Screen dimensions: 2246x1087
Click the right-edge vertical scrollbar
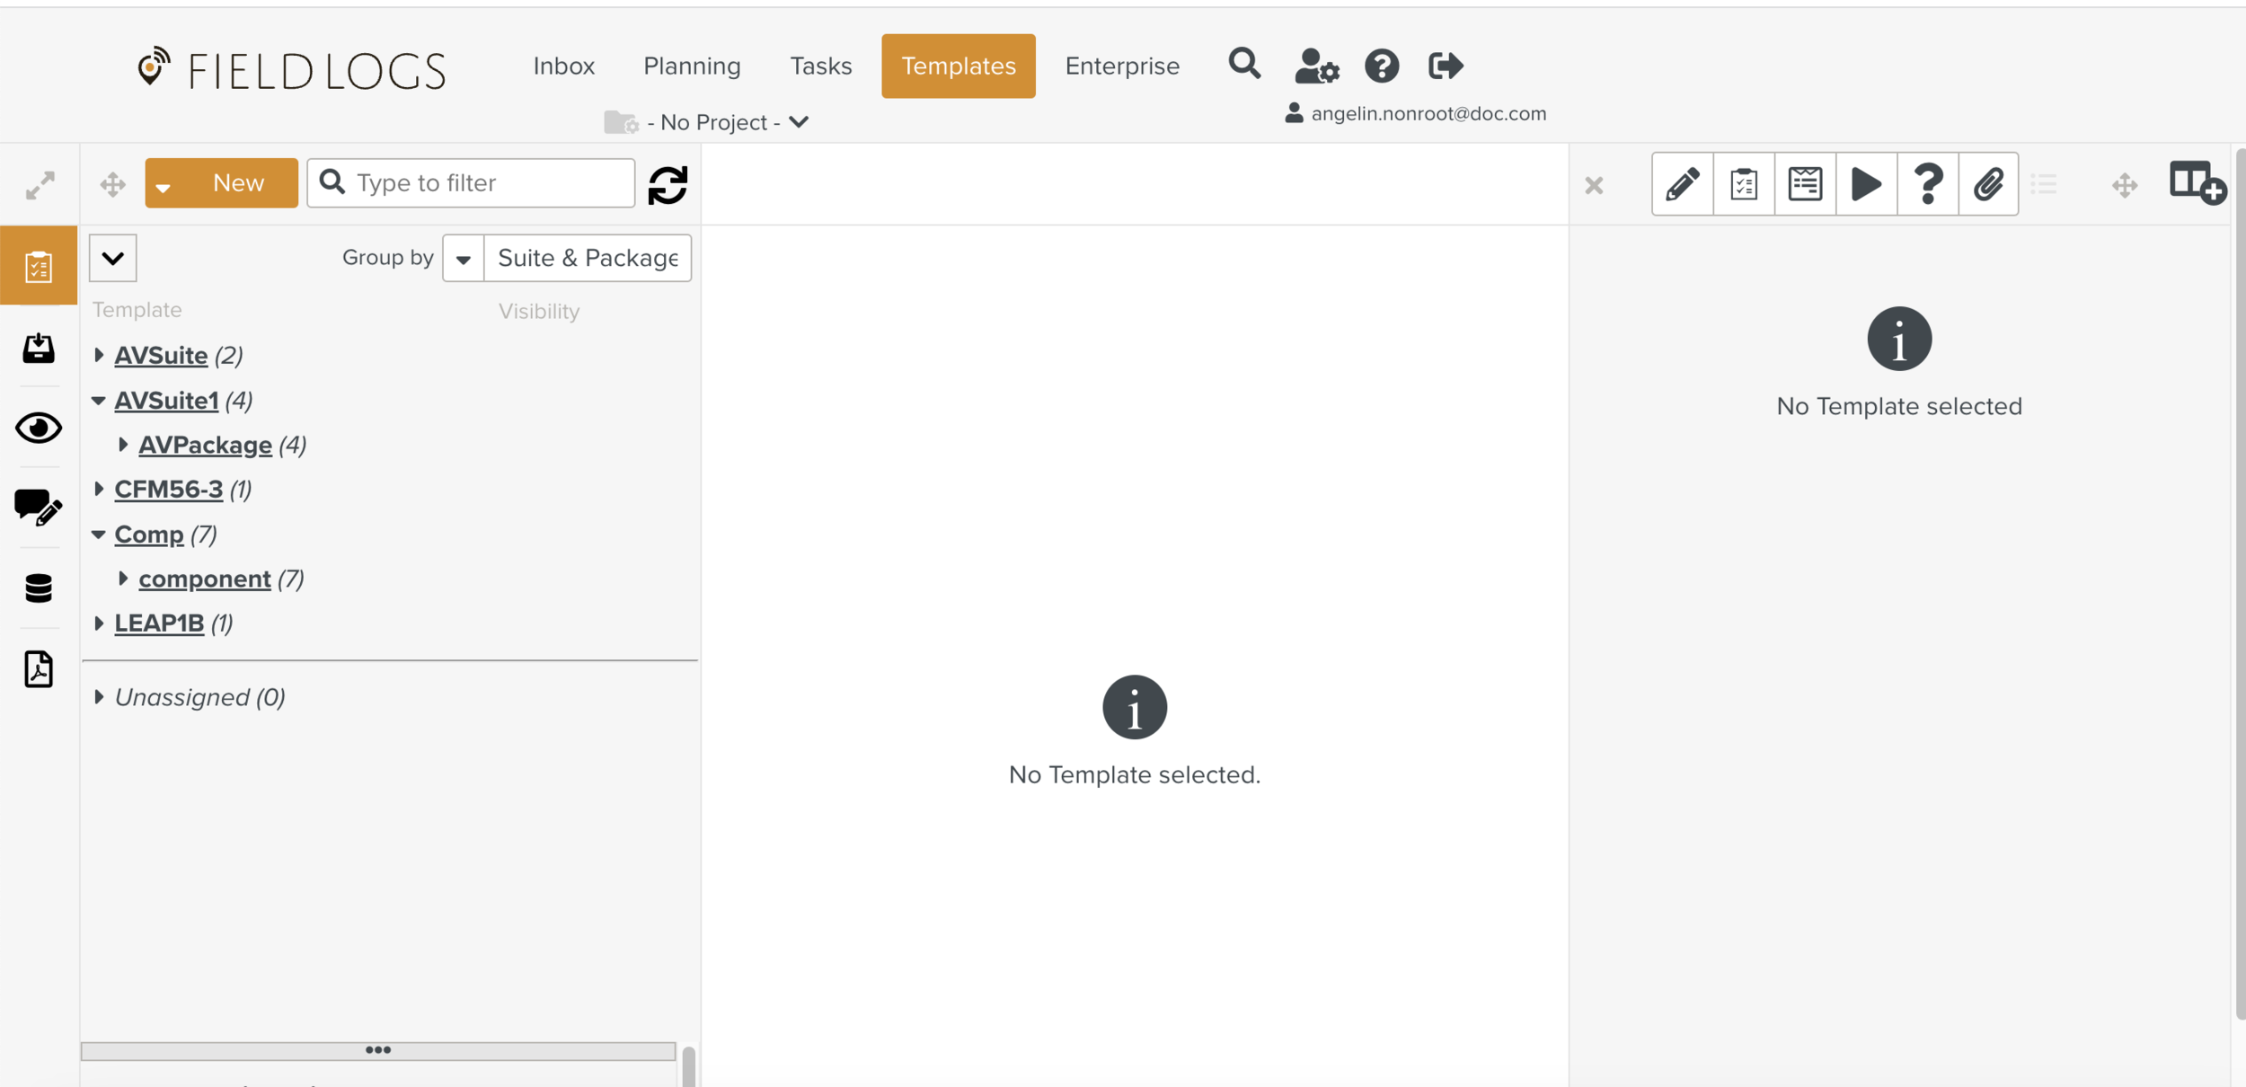2240,584
